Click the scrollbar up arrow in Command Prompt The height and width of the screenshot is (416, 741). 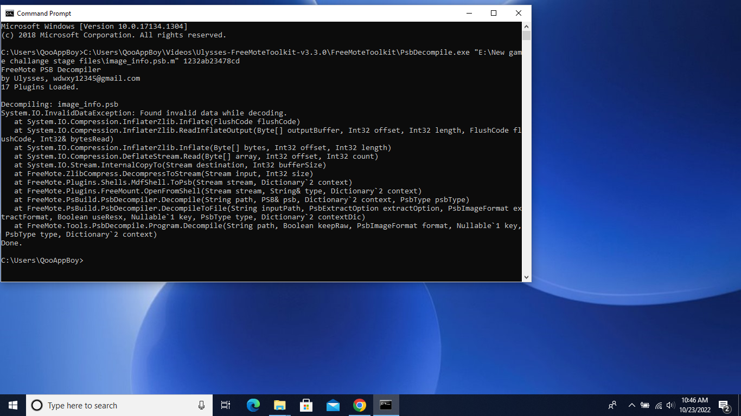526,26
